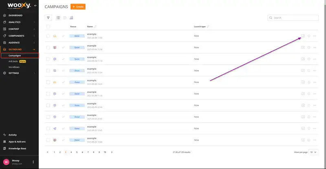
Task: Go to A/B tests in the sidebar
Action: click(15, 61)
